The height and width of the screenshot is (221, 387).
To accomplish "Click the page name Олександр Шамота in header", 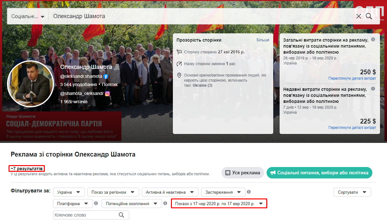I will click(x=86, y=67).
